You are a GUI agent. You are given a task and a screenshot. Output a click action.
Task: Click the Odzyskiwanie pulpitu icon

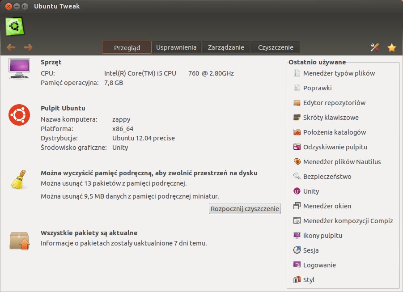(x=297, y=147)
